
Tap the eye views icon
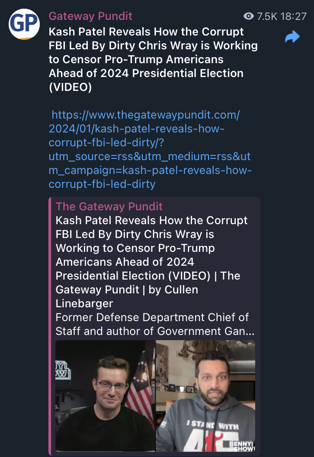(248, 16)
